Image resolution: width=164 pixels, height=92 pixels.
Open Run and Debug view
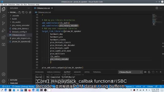[3, 30]
